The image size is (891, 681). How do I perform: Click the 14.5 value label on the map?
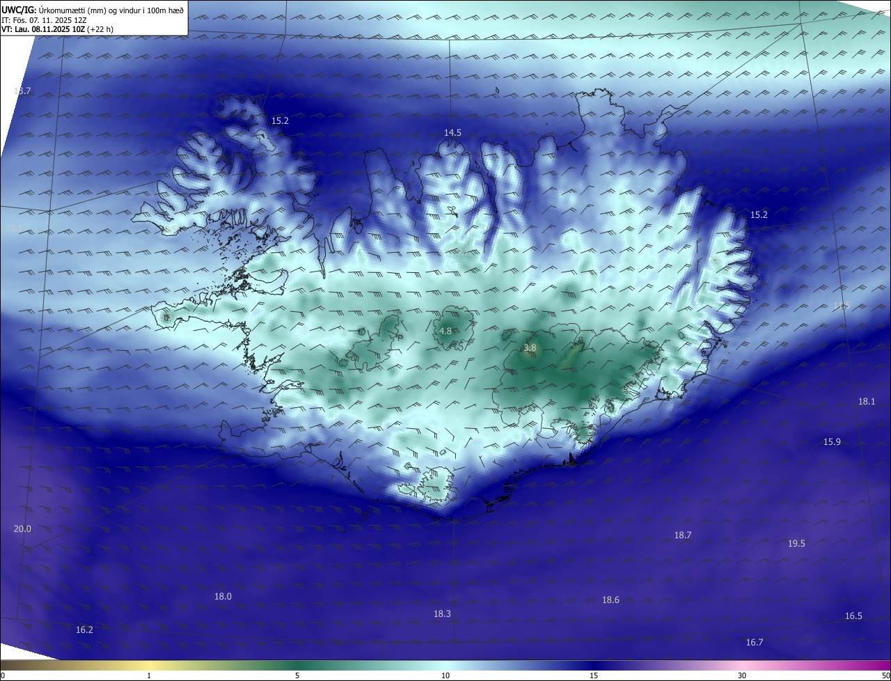452,132
